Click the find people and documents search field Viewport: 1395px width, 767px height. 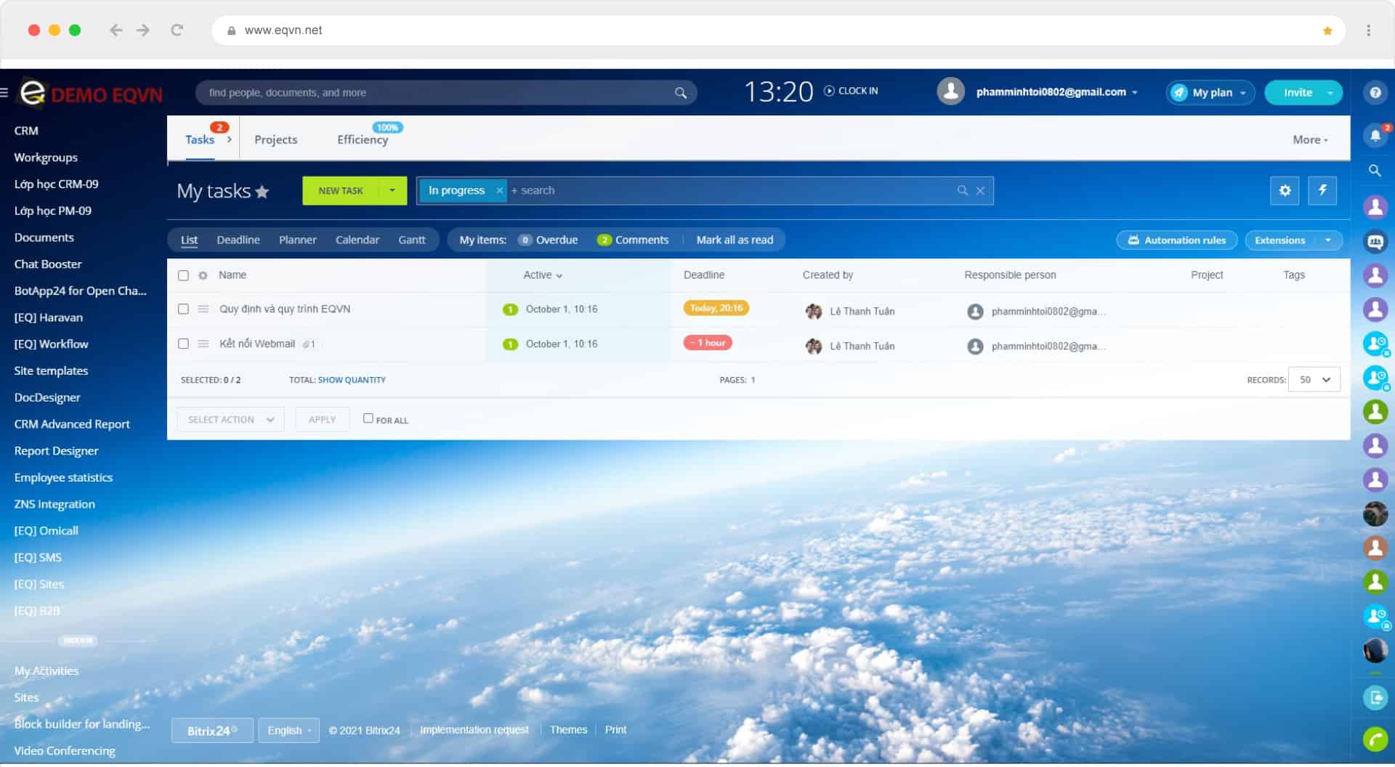[x=436, y=92]
